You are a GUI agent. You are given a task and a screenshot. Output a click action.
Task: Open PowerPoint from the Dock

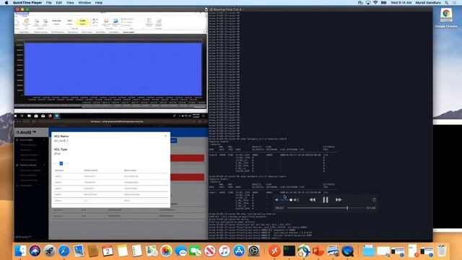(x=318, y=251)
